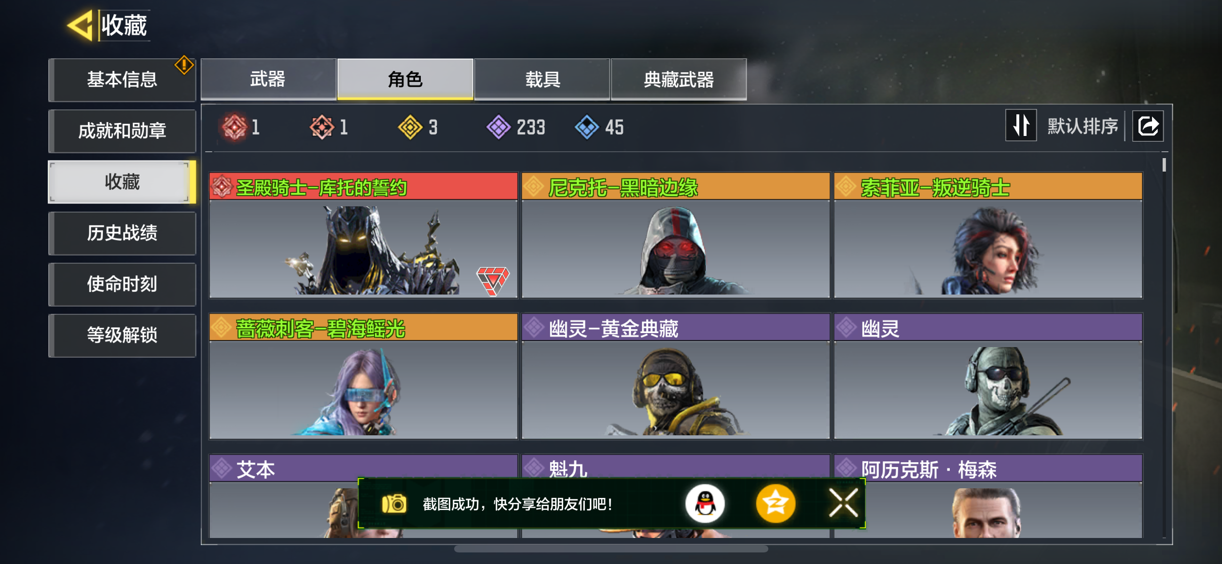Filter by purple epic rarity icon
The image size is (1222, 564).
pyautogui.click(x=499, y=127)
